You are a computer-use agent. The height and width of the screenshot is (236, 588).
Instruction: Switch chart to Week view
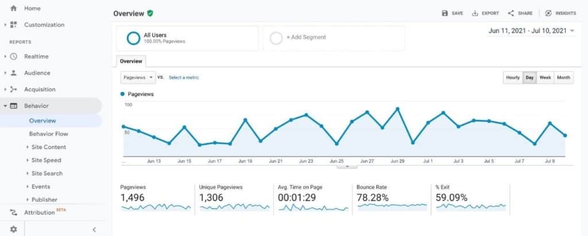546,77
